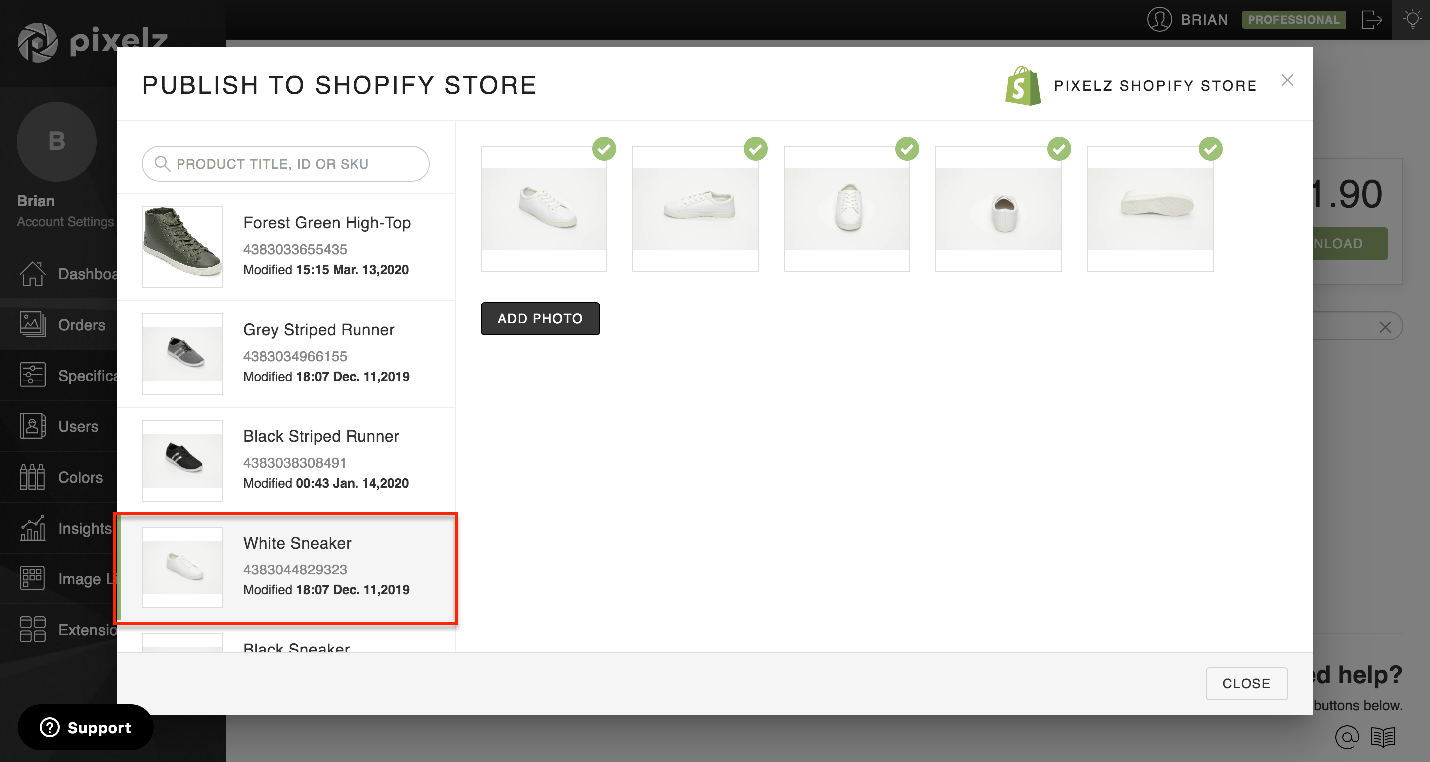
Task: Open the Insights chart icon
Action: point(32,528)
